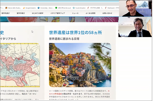Open the イタリア文化会館 bookmark icon
Viewport: 153px width, 101px height.
(x=88, y=8)
